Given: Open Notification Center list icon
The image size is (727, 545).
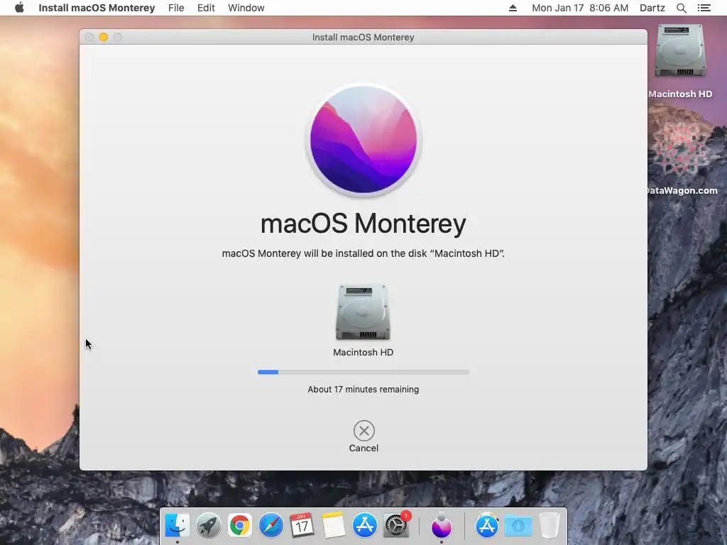Looking at the screenshot, I should pos(704,8).
